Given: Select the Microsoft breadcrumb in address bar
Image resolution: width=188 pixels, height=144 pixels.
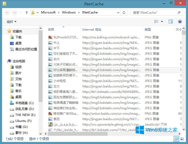Looking at the screenshot, I should click(x=48, y=12).
